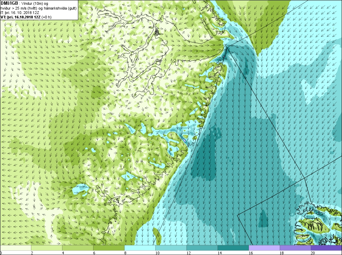The height and width of the screenshot is (255, 342).
Task: Click the scale label "14"
Action: (x=220, y=253)
